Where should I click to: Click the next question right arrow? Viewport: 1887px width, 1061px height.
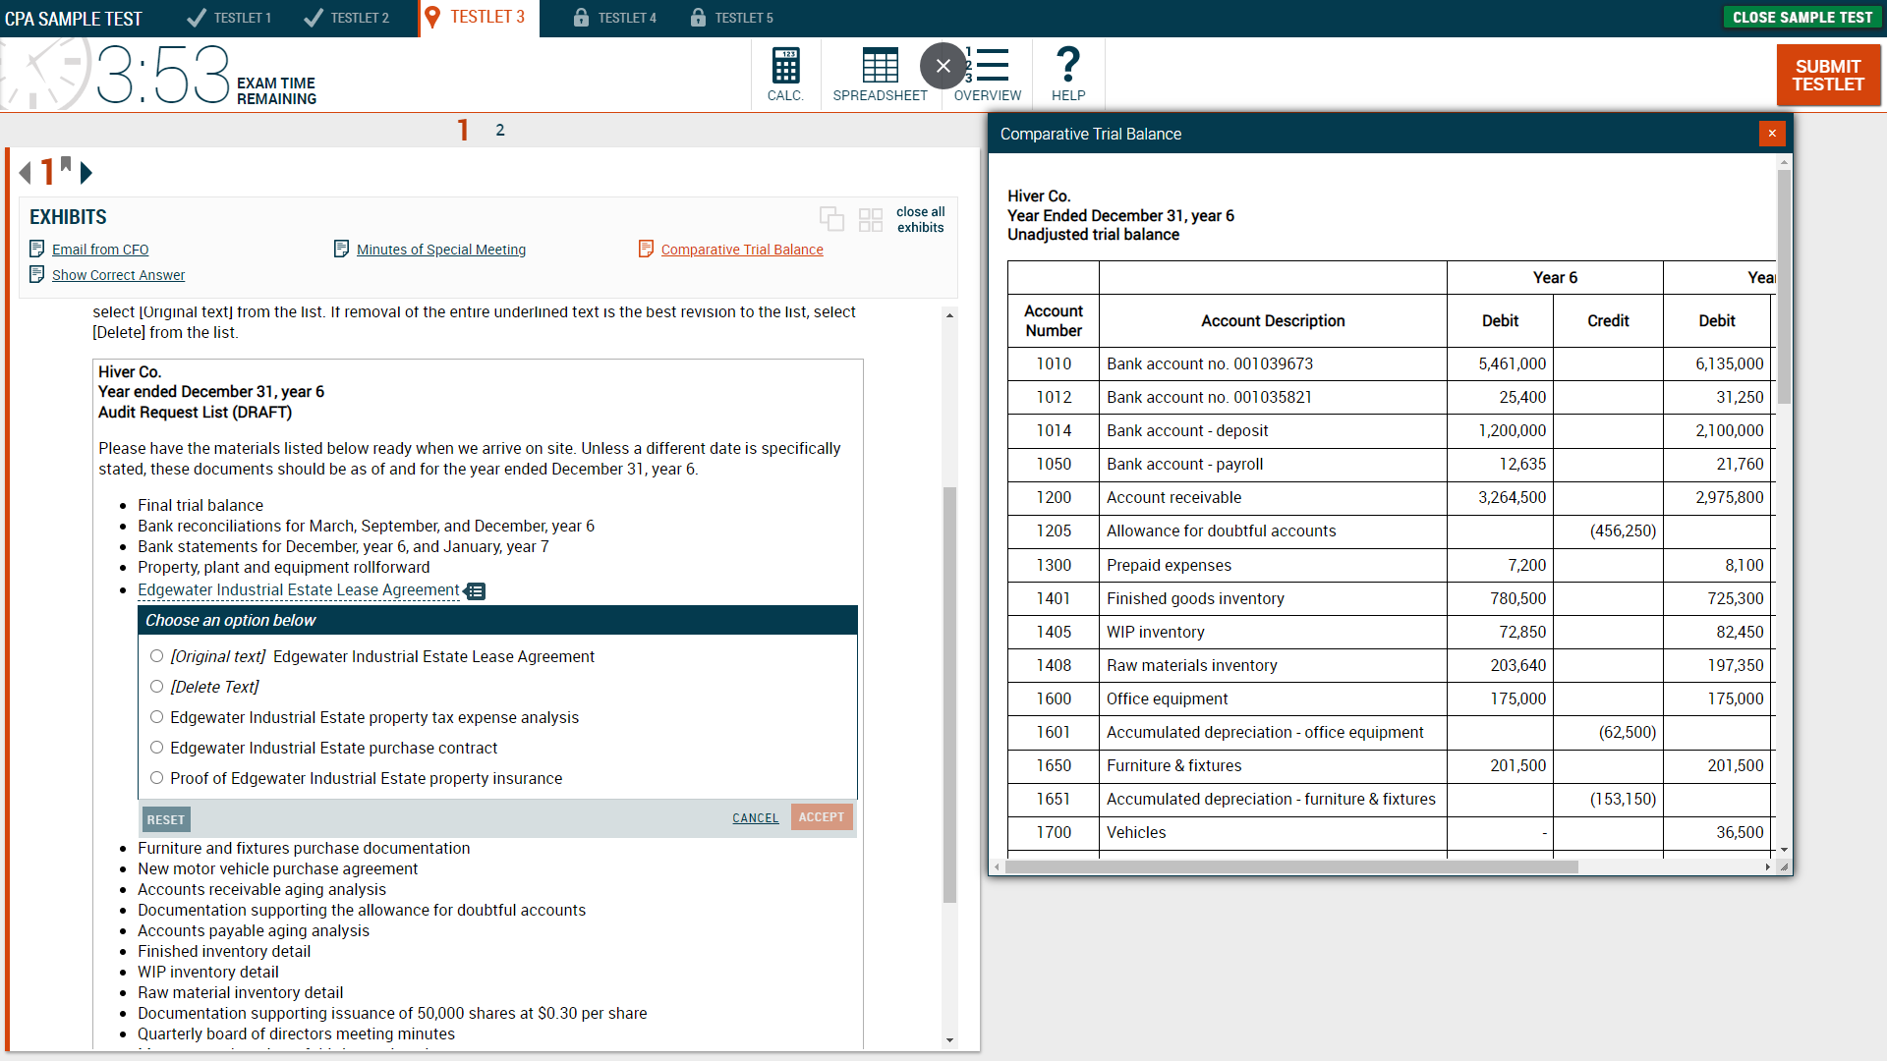click(86, 173)
